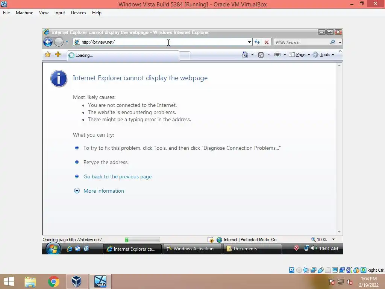Click the Add to Favorites plus icon
This screenshot has width=385, height=289.
(x=58, y=54)
